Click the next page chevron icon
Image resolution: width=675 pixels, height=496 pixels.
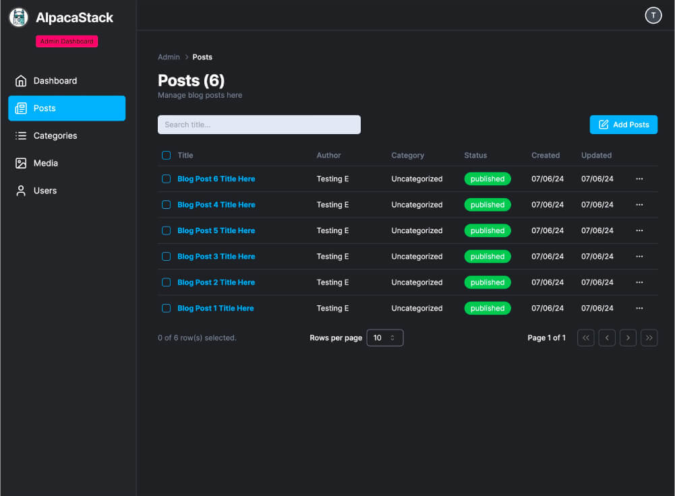click(x=628, y=338)
